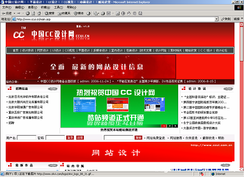
Task: Click the 转到 (Go) button
Action: point(226,19)
